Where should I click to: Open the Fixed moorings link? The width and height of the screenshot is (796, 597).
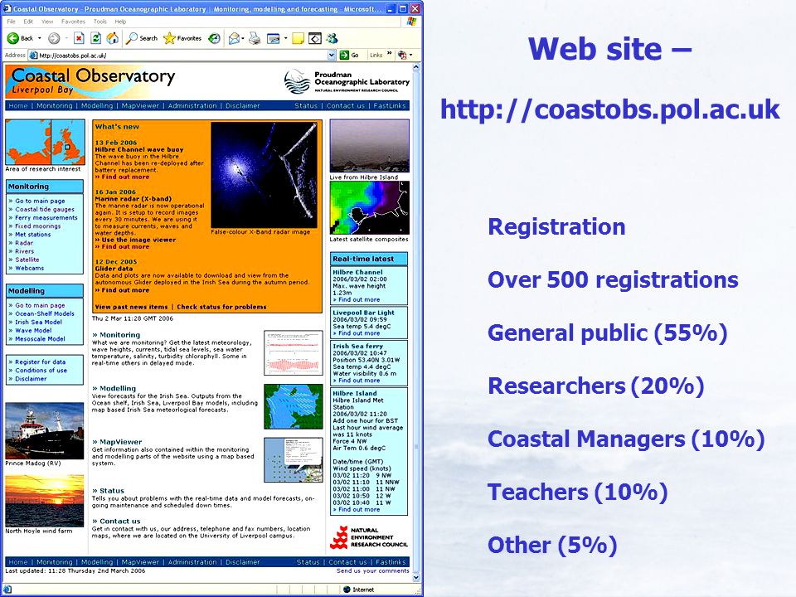point(37,226)
